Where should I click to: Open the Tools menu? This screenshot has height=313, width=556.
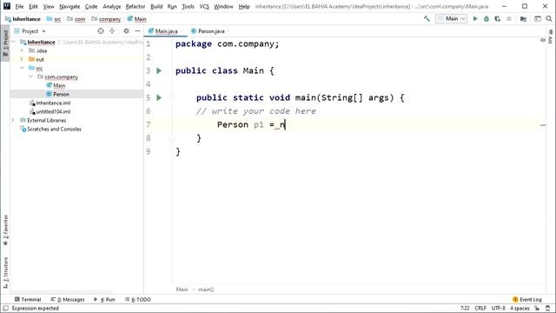click(188, 6)
